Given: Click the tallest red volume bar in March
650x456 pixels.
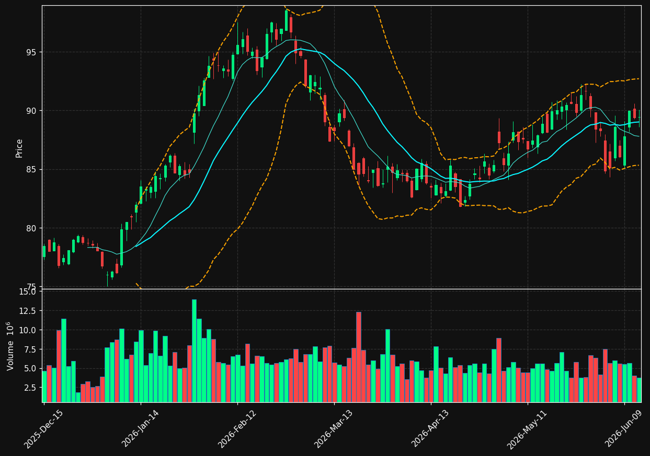Looking at the screenshot, I should (x=359, y=357).
